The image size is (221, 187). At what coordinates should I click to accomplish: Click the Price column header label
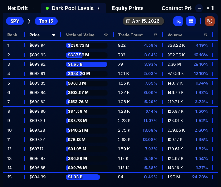point(35,35)
